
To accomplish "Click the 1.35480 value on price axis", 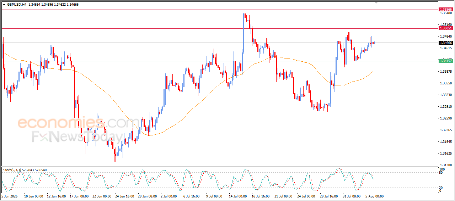I will point(446,13).
